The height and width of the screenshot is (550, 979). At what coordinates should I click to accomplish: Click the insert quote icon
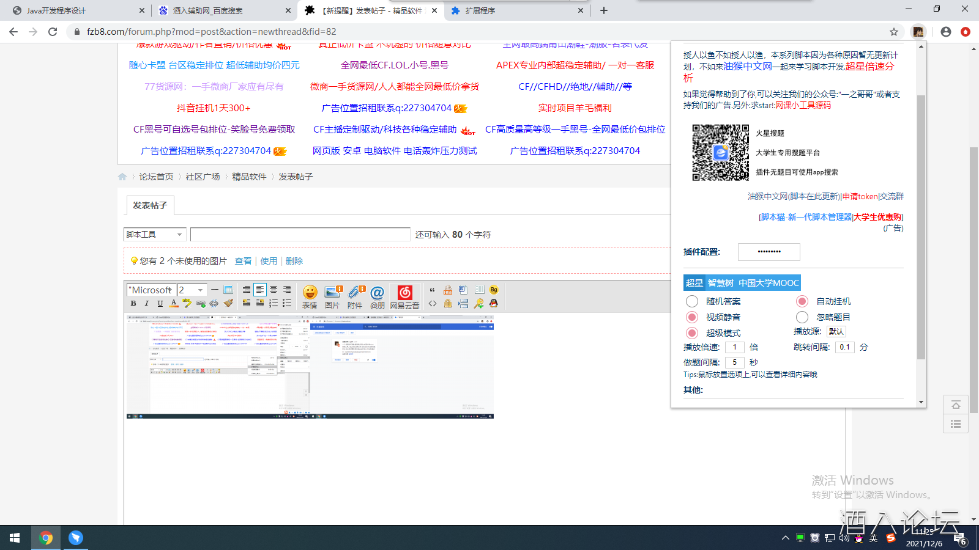[x=432, y=290]
